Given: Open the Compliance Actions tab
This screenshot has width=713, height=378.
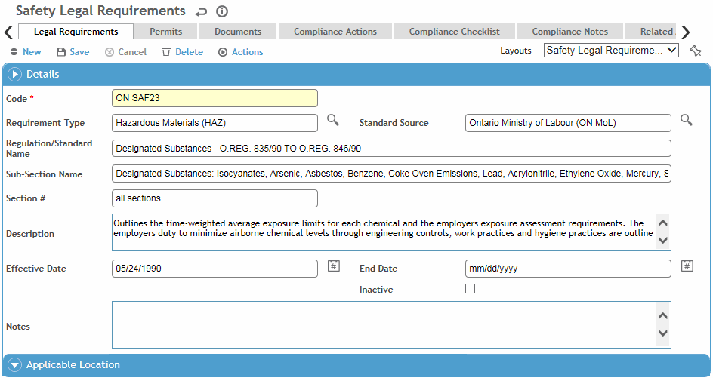Looking at the screenshot, I should 335,32.
